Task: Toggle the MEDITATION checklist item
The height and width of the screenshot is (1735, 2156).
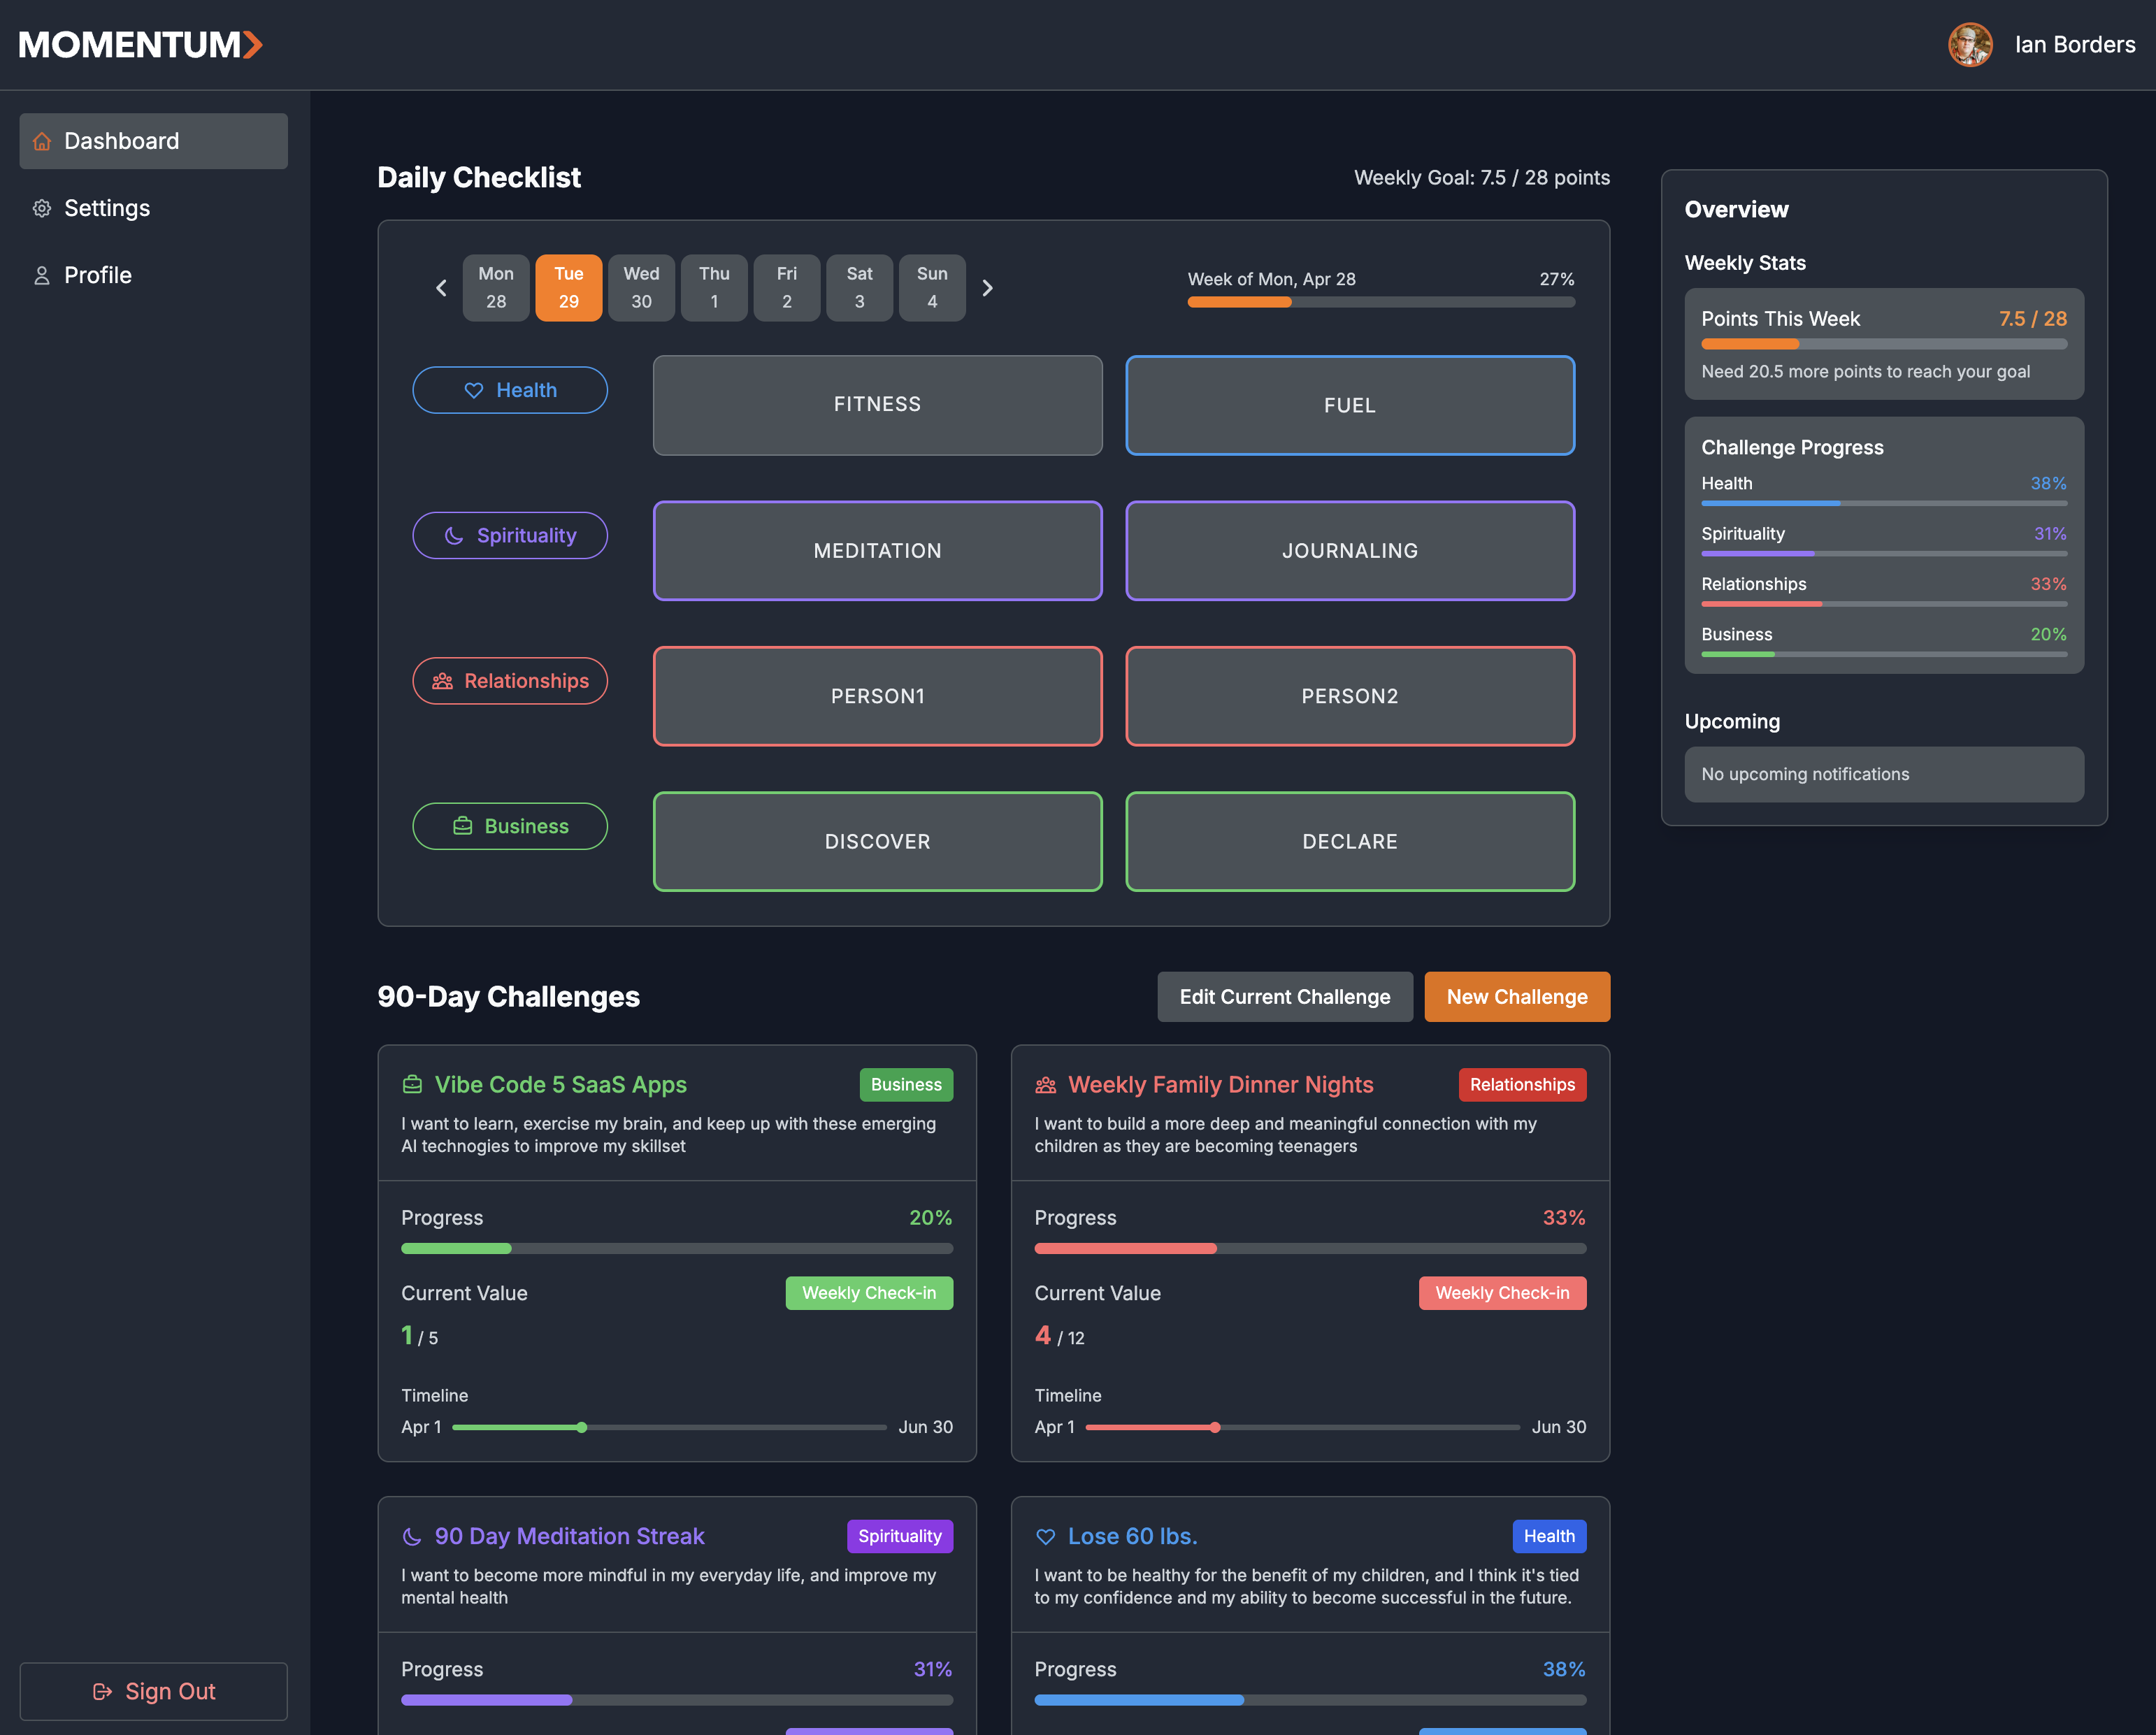Action: pyautogui.click(x=878, y=551)
